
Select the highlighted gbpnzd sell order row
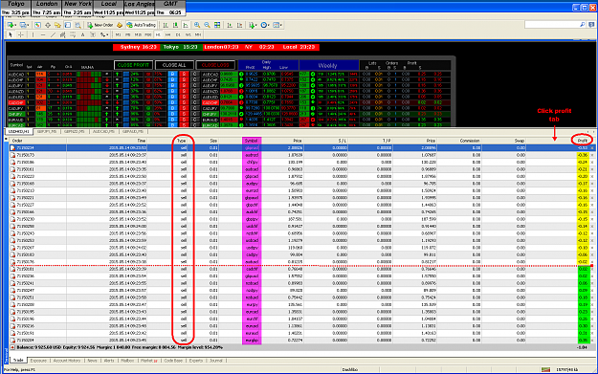point(302,148)
